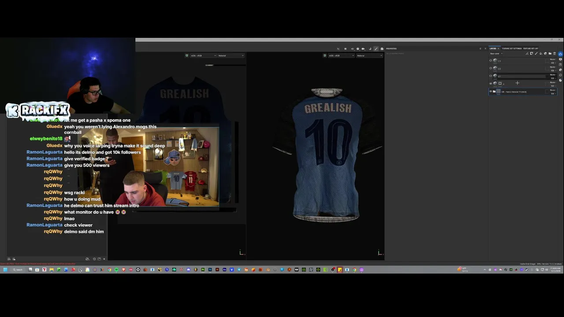Open the Windows Start button

click(5, 269)
